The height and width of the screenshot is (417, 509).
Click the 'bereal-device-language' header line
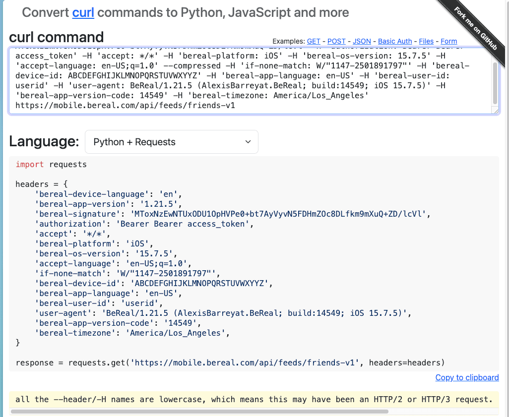pyautogui.click(x=109, y=194)
